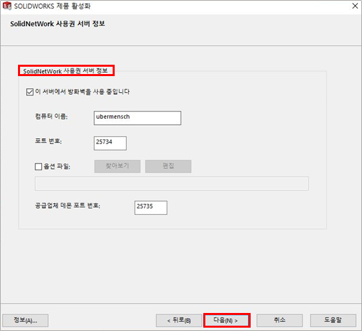Click the bold SolidNetWork 사용권 서버 정보 heading
This screenshot has height=331, width=362.
[x=57, y=23]
